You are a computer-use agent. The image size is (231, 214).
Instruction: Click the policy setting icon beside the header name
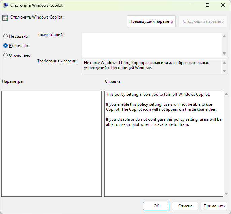coord(6,18)
